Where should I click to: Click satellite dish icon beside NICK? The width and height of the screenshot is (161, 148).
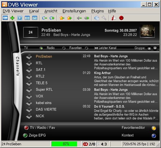tap(29, 116)
